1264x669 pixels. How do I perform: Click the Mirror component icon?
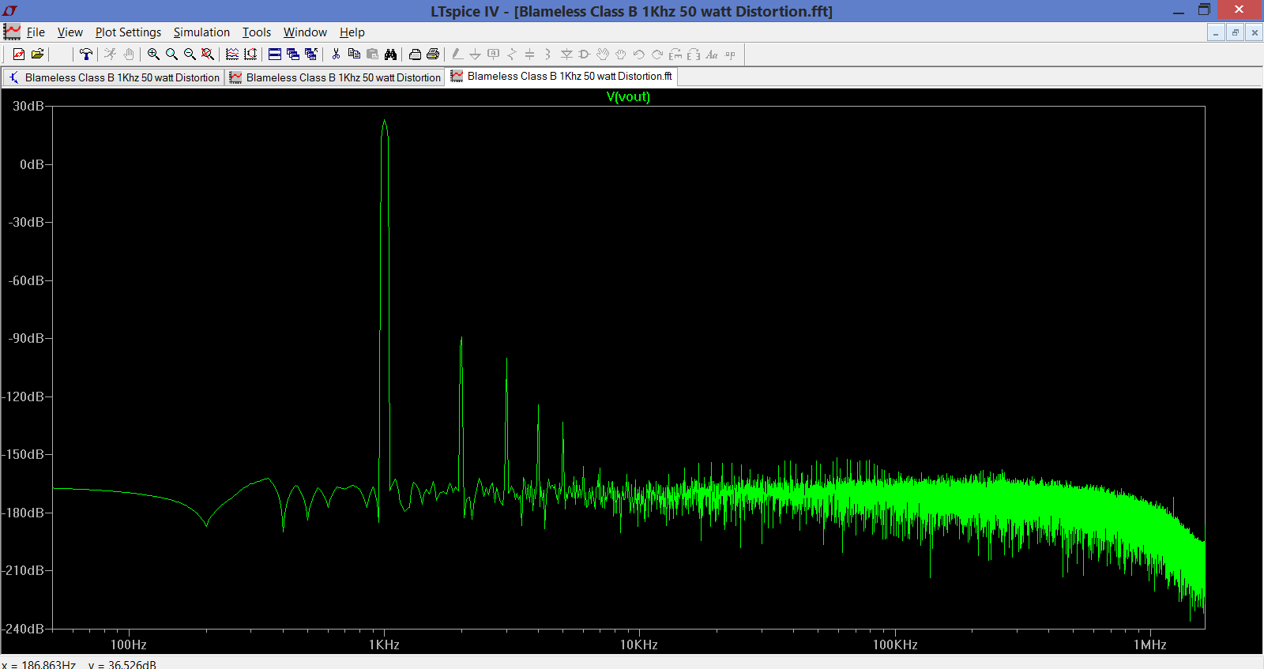(694, 54)
